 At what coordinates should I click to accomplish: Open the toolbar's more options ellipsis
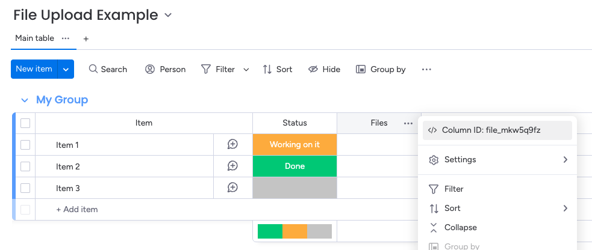click(426, 69)
